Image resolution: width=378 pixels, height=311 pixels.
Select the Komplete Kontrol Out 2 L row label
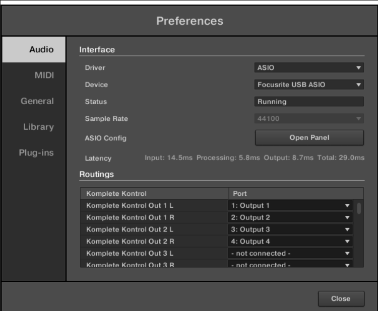(130, 229)
